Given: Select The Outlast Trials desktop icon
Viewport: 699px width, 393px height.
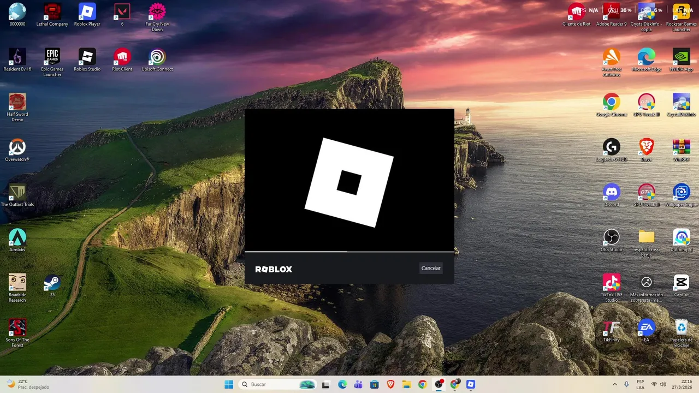Looking at the screenshot, I should pyautogui.click(x=17, y=195).
